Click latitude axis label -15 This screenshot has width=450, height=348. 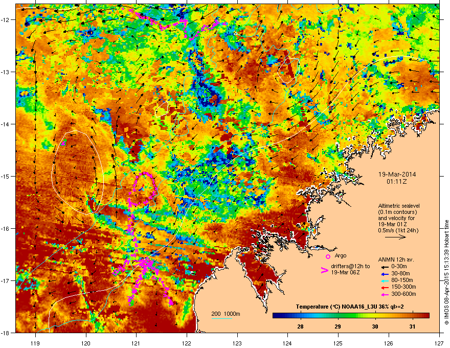5,176
